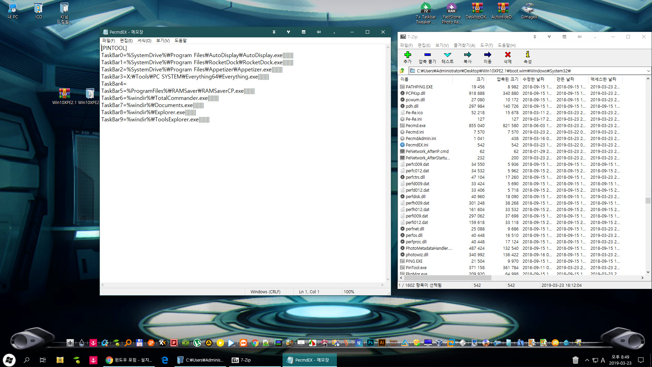Viewport: 652px width, 367px height.
Task: Click the [PINTOOL] line in Notepad
Action: (114, 48)
